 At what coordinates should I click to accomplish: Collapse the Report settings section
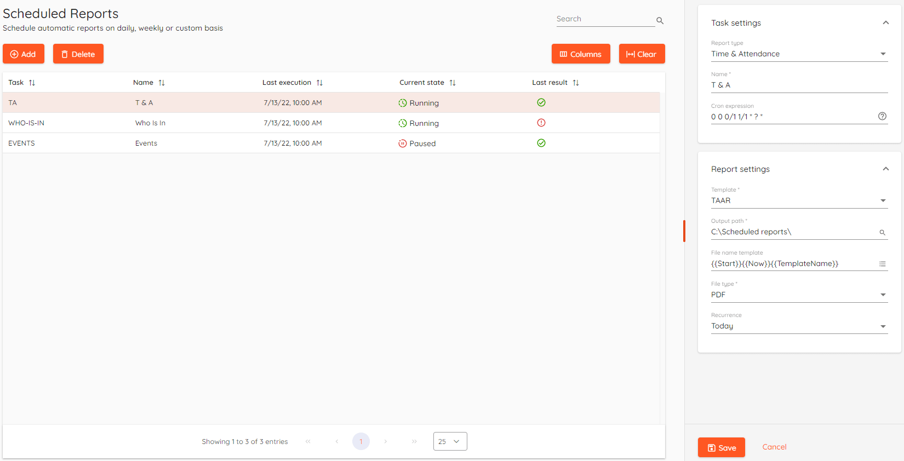[x=885, y=169]
